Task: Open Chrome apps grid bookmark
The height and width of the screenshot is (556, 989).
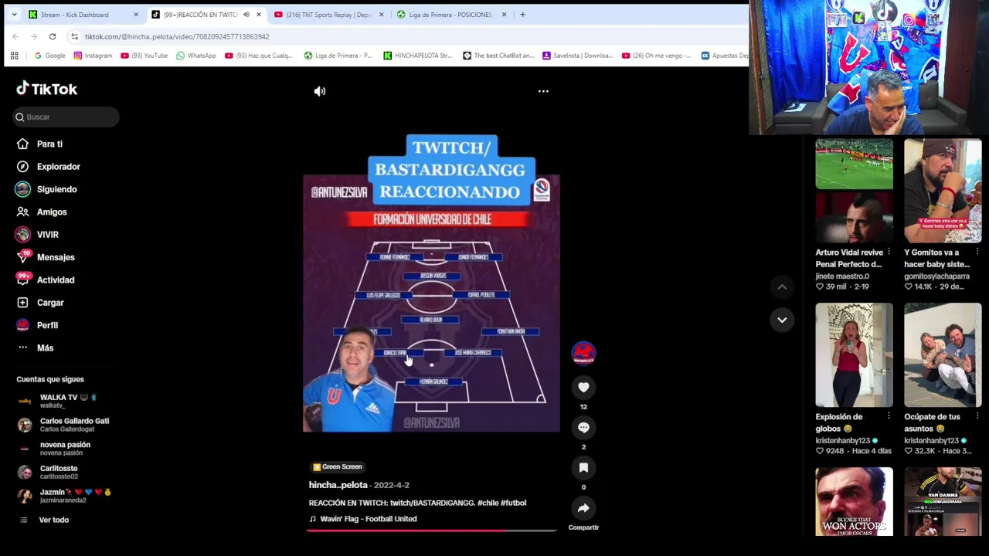Action: coord(14,56)
